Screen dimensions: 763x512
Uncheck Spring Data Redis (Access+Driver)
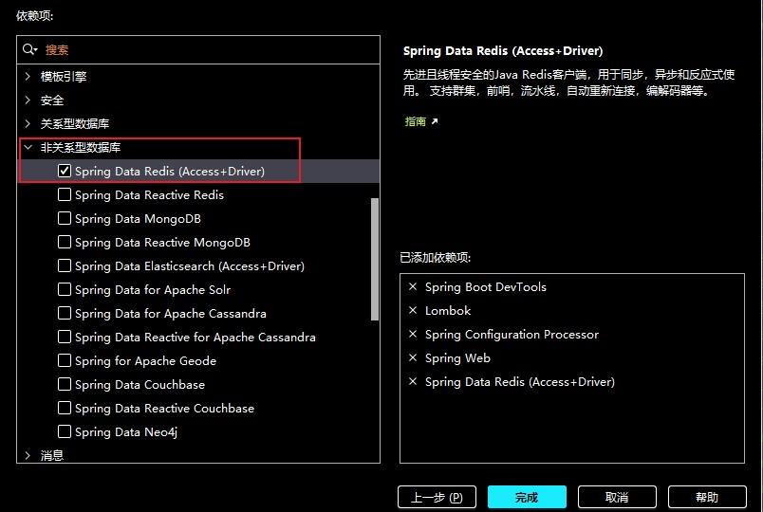tap(65, 172)
